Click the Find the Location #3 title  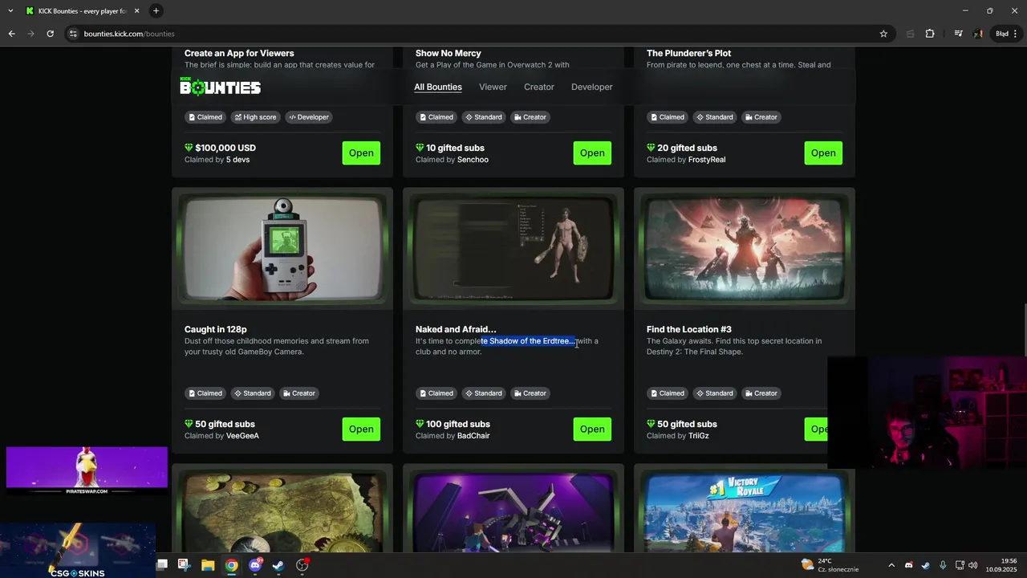click(689, 329)
